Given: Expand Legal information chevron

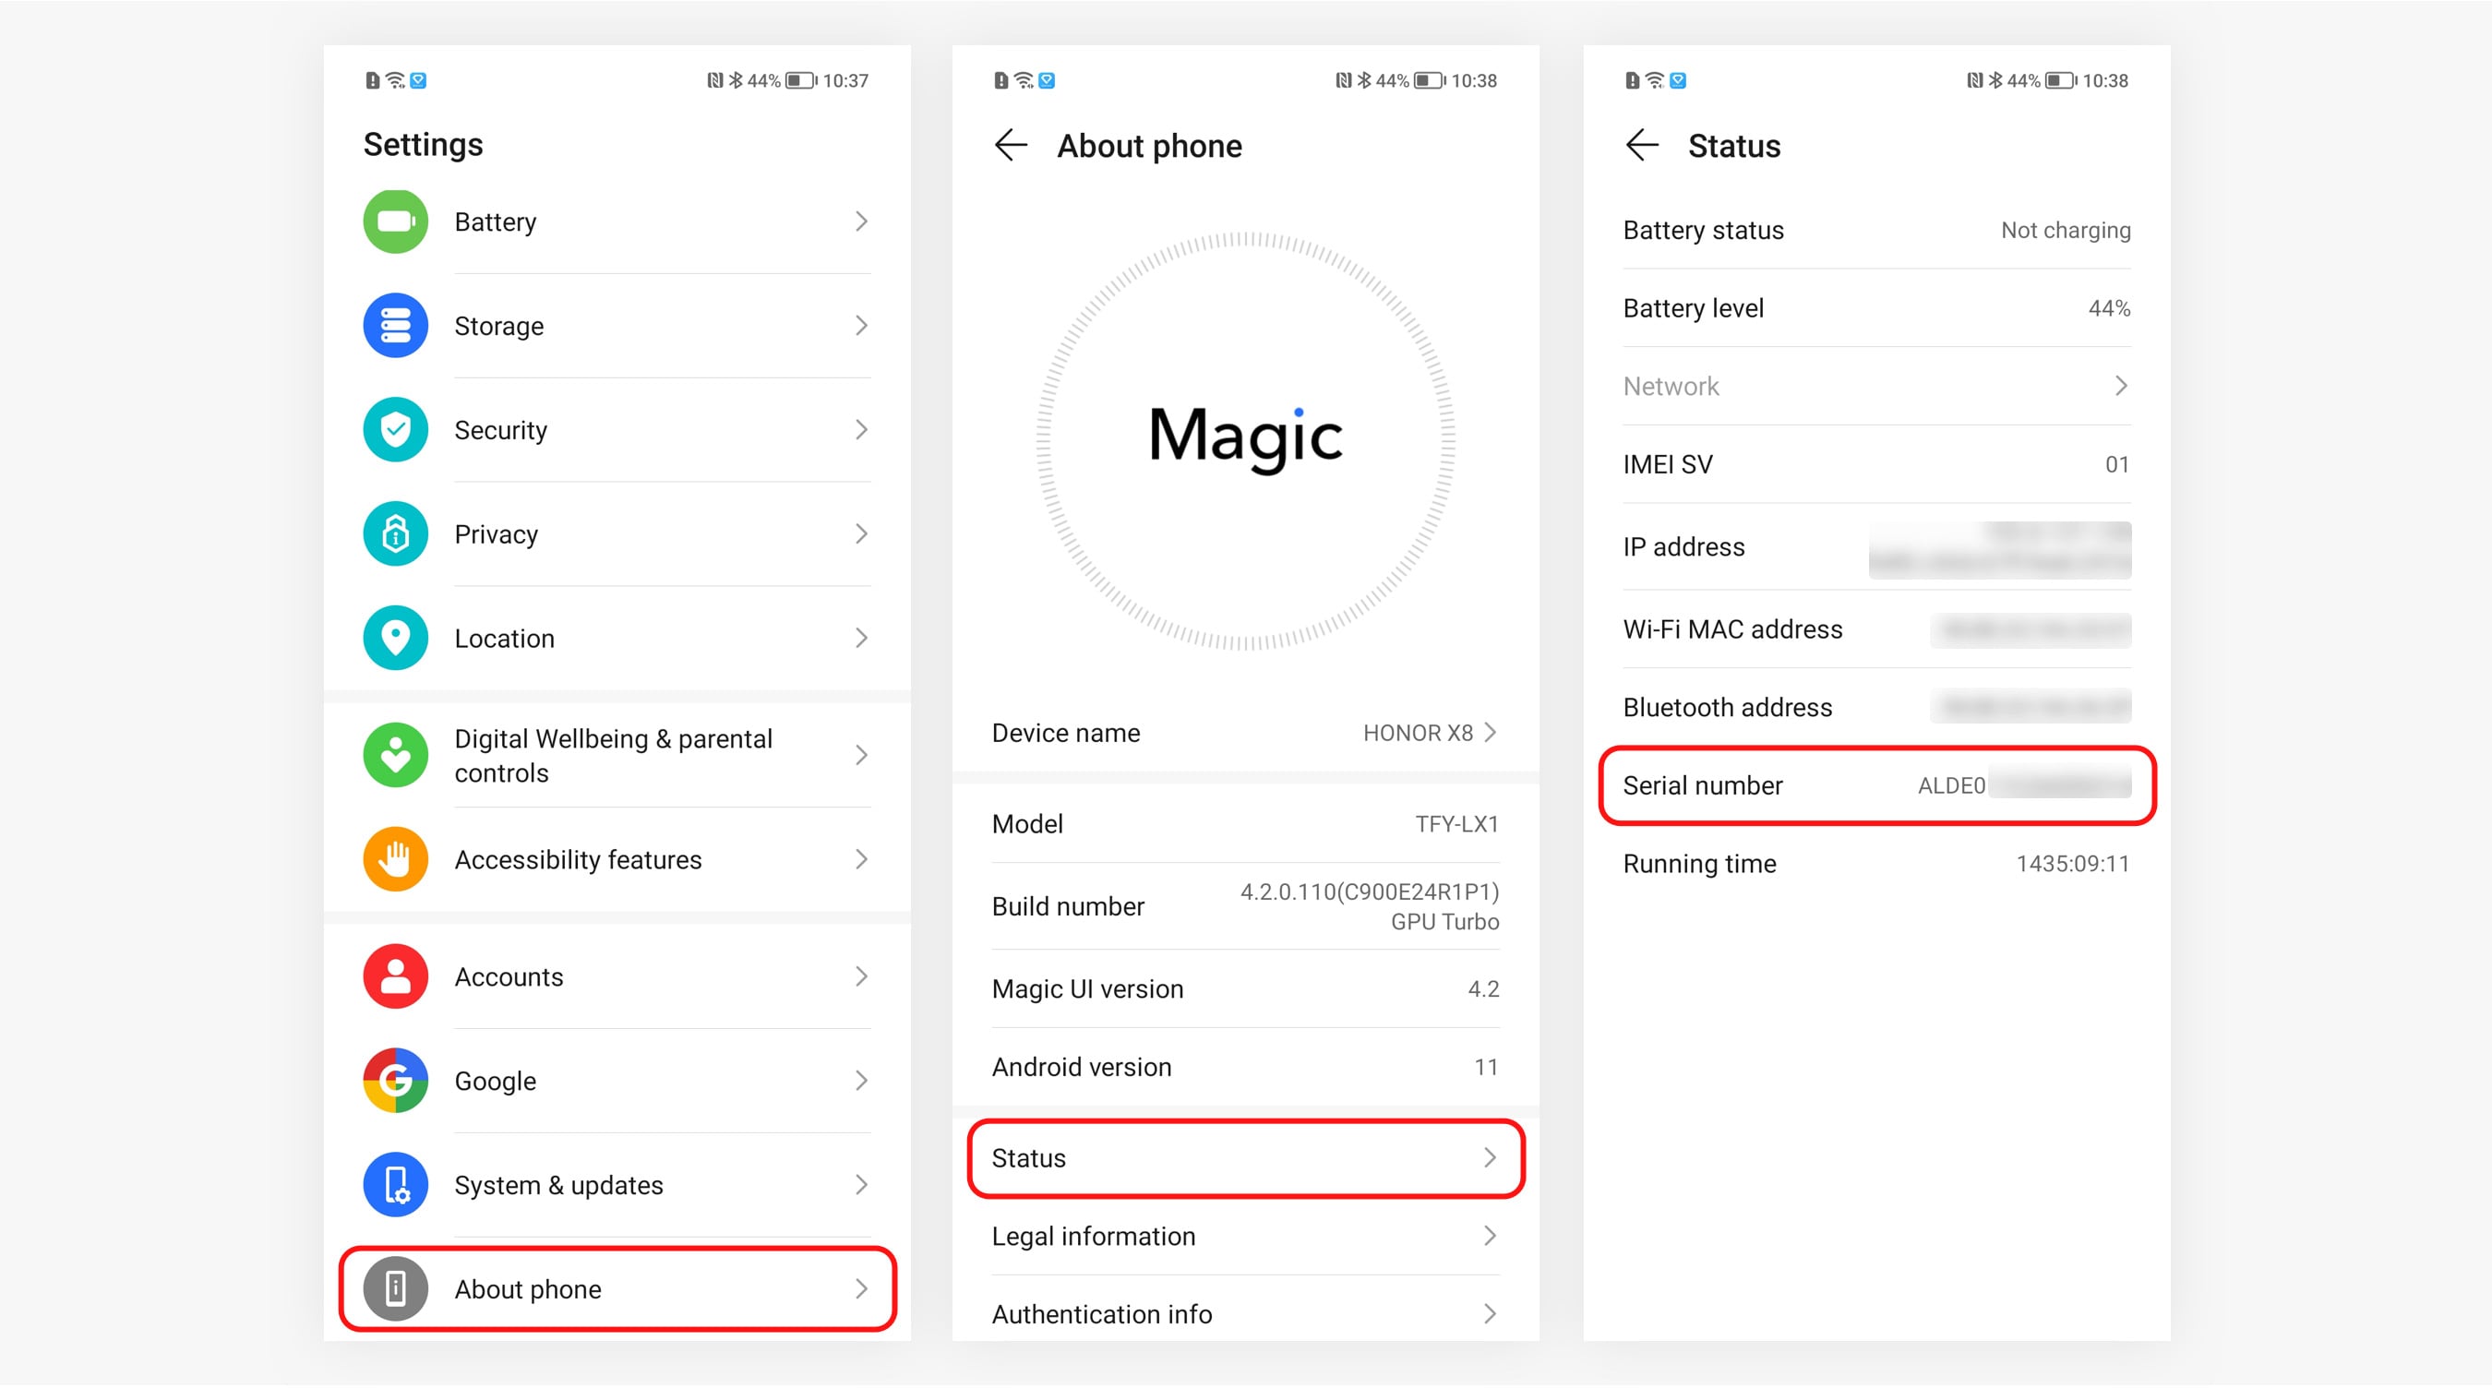Looking at the screenshot, I should coord(1490,1235).
